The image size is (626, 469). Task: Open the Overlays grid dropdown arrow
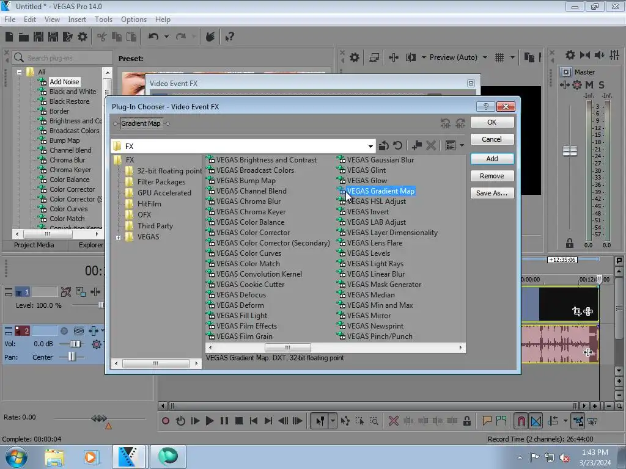pyautogui.click(x=512, y=57)
